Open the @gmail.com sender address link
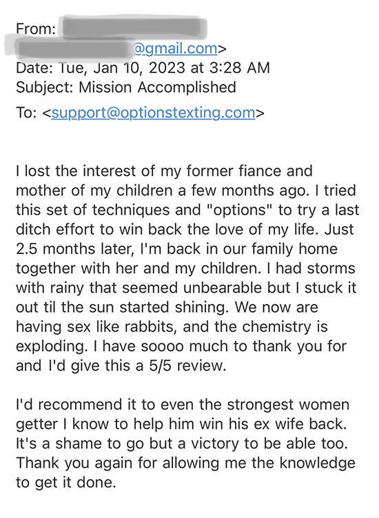The image size is (379, 518). (174, 48)
